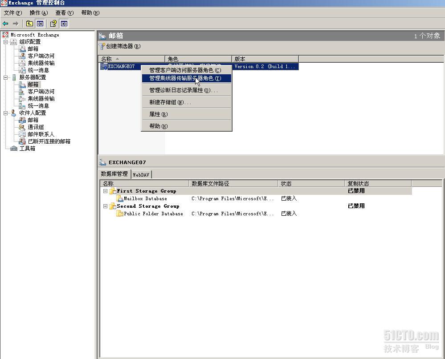The width and height of the screenshot is (445, 359).
Task: Select 客户端访问 under 服务器配置
Action: (x=41, y=92)
